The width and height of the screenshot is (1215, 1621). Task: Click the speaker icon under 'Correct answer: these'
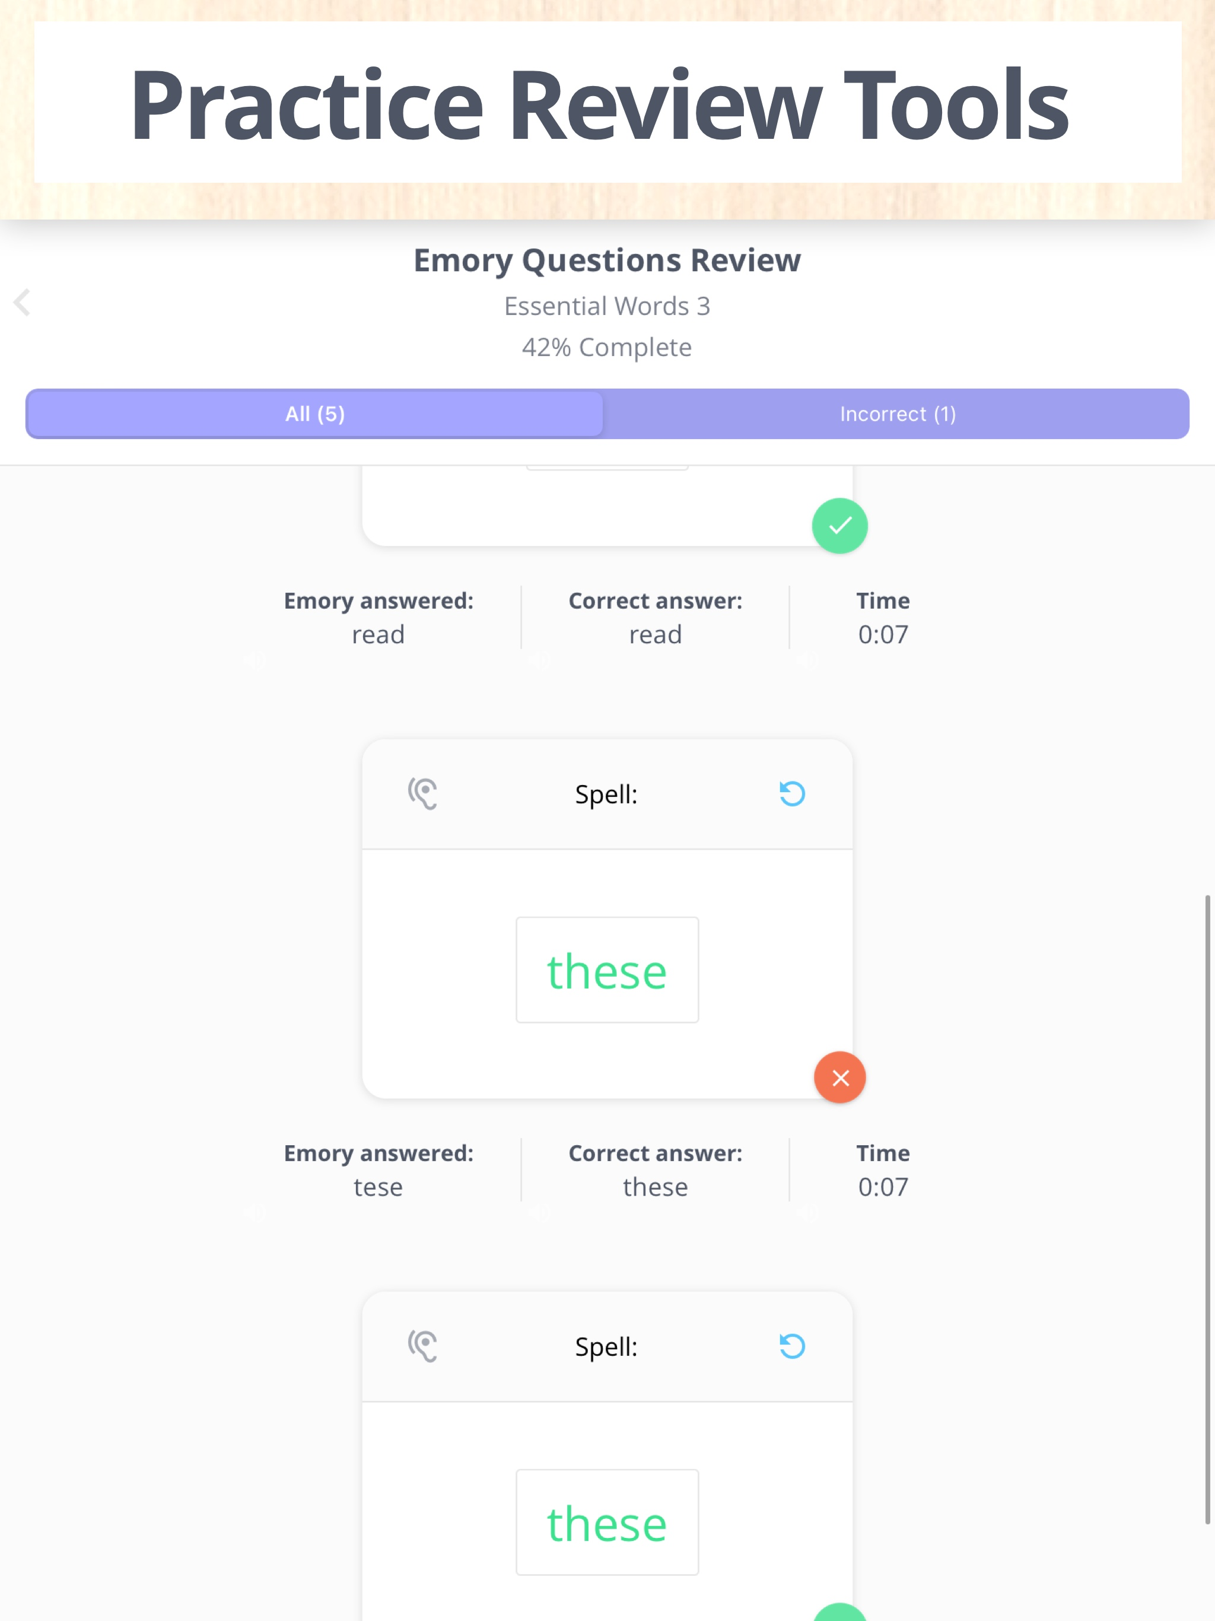pyautogui.click(x=540, y=1213)
